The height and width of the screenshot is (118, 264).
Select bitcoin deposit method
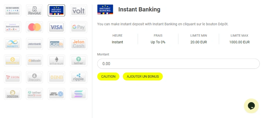point(34,61)
